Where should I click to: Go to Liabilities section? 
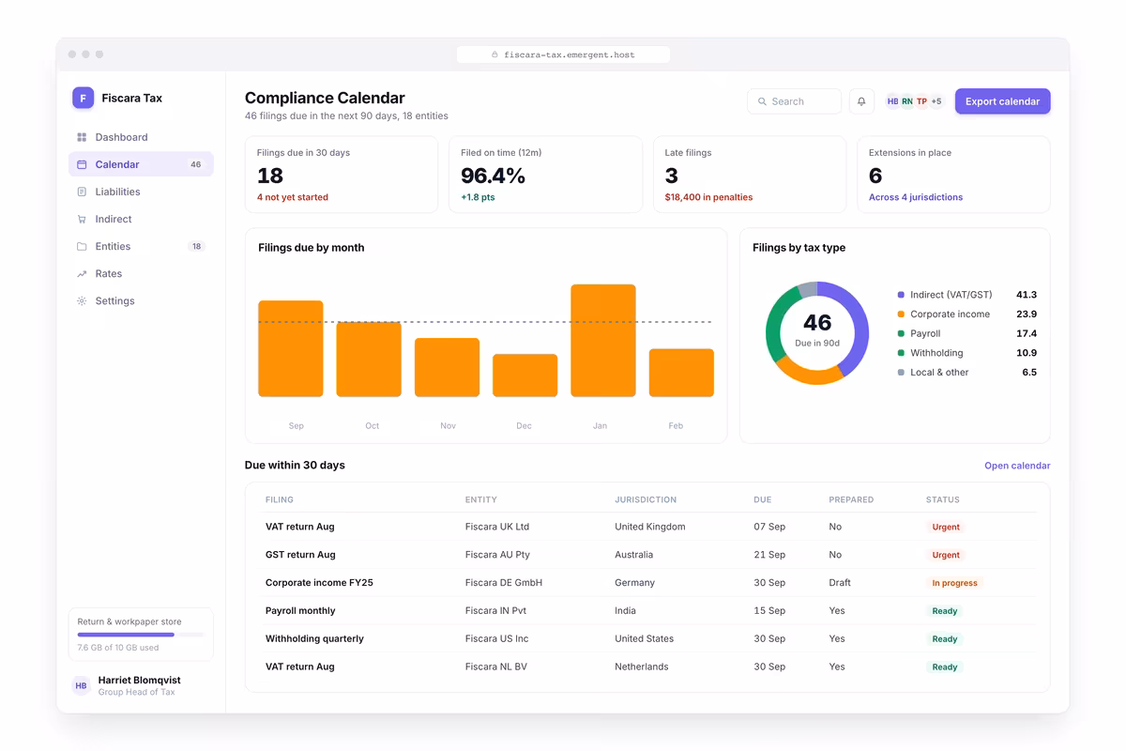pos(141,192)
